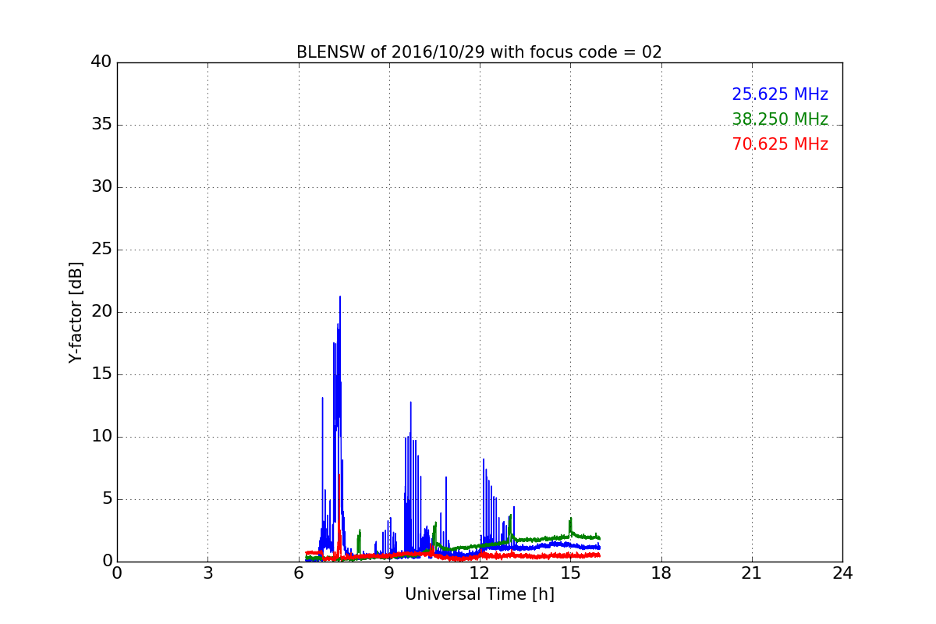
Task: Click the x-axis tick label 18
Action: pos(661,573)
